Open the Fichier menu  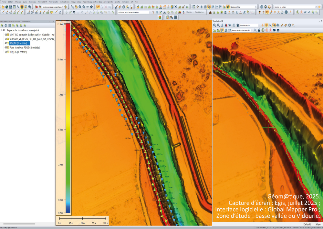(4, 2)
